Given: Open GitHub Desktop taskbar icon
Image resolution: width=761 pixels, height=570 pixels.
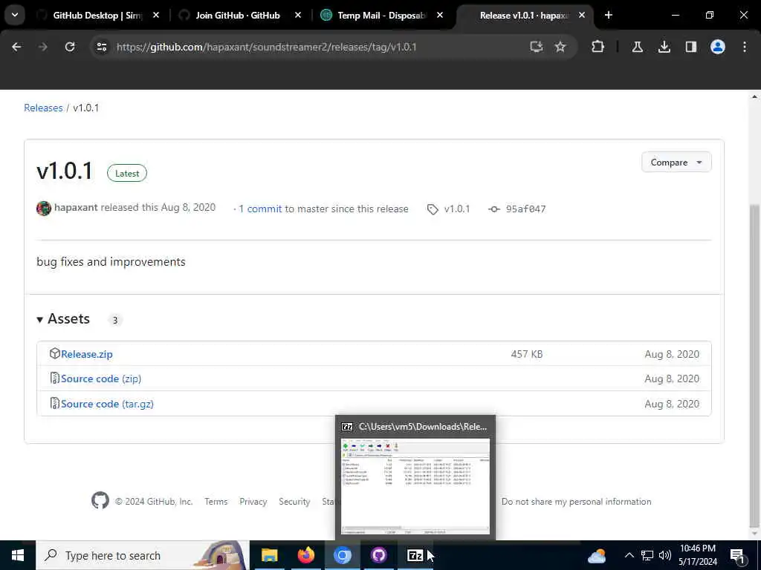Looking at the screenshot, I should click(378, 555).
